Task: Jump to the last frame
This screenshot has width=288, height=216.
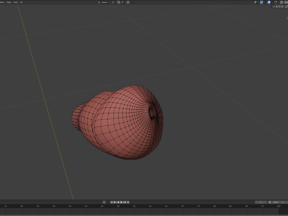Action: click(128, 202)
